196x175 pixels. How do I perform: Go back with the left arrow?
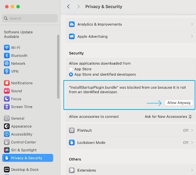(x=69, y=7)
